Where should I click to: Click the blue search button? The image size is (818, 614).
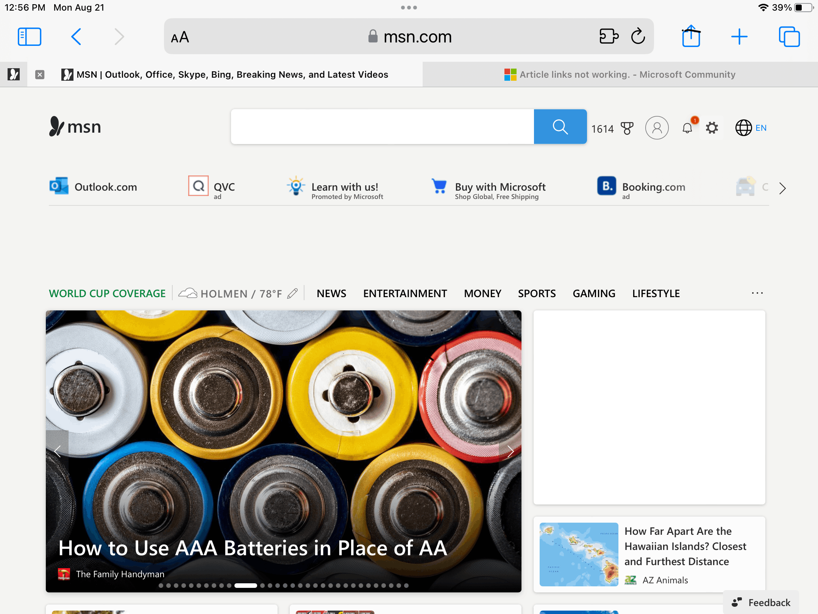click(x=560, y=127)
